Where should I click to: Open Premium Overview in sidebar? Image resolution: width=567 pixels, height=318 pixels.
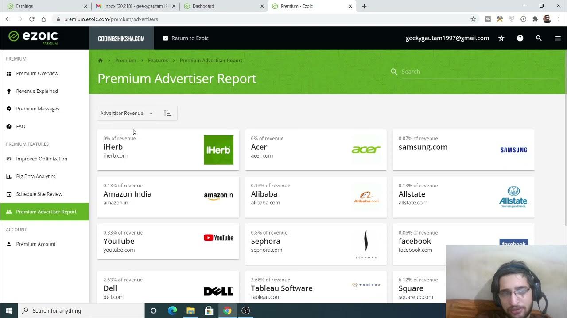coord(37,73)
